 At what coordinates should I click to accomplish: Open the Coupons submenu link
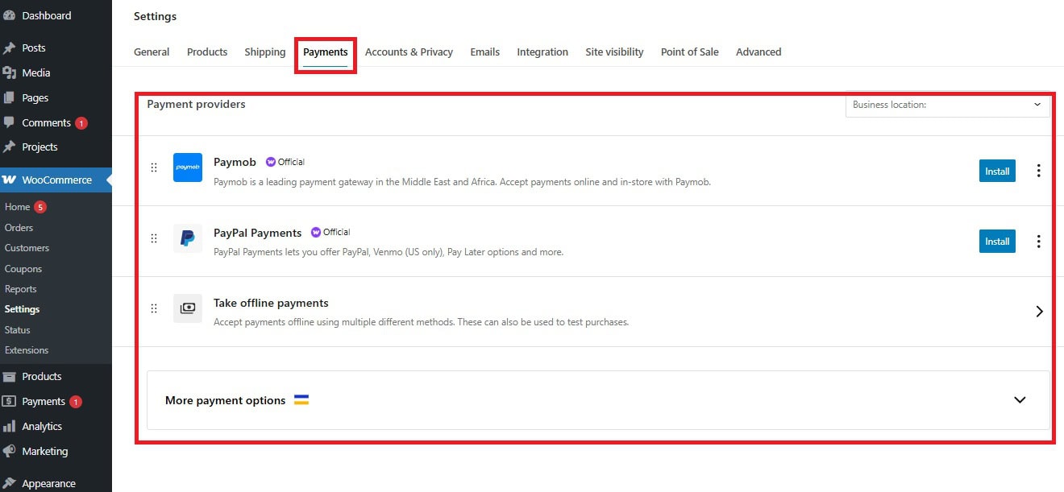pos(23,269)
